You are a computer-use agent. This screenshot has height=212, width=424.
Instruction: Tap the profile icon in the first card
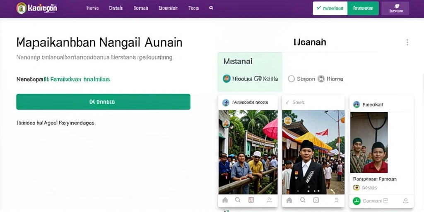pyautogui.click(x=269, y=200)
